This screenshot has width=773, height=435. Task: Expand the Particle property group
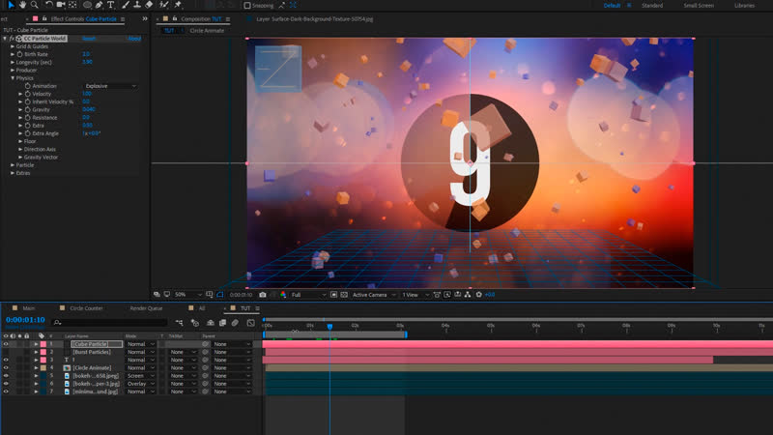pyautogui.click(x=13, y=165)
